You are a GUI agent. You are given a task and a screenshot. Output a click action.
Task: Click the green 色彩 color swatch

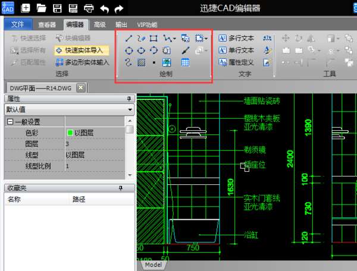70,133
